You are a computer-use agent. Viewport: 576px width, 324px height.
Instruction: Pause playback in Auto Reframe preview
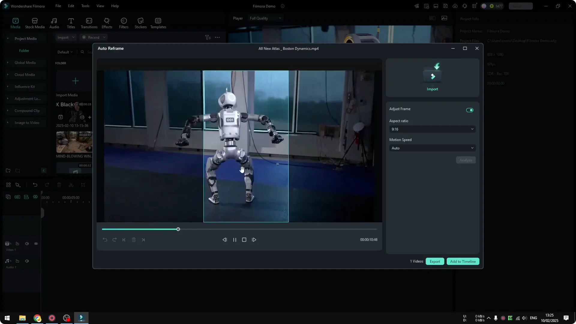click(235, 240)
